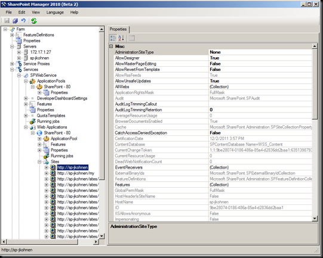Select the http://sp-jkohnen site in tree
This screenshot has width=323, height=258.
pyautogui.click(x=73, y=167)
